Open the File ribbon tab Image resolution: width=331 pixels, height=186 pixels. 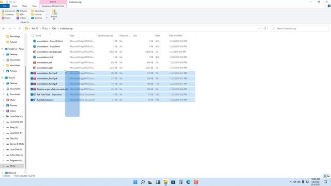5,6
